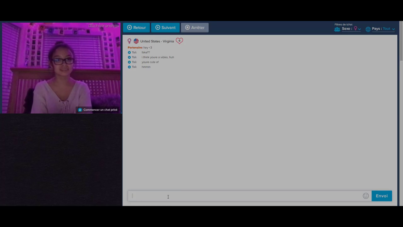Click 'Tout' value in the Pays filter

386,29
